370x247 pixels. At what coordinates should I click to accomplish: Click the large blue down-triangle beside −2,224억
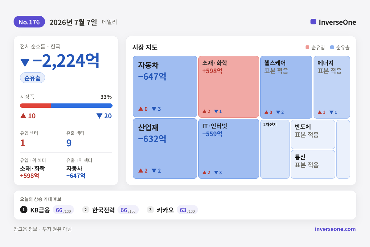click(x=25, y=63)
